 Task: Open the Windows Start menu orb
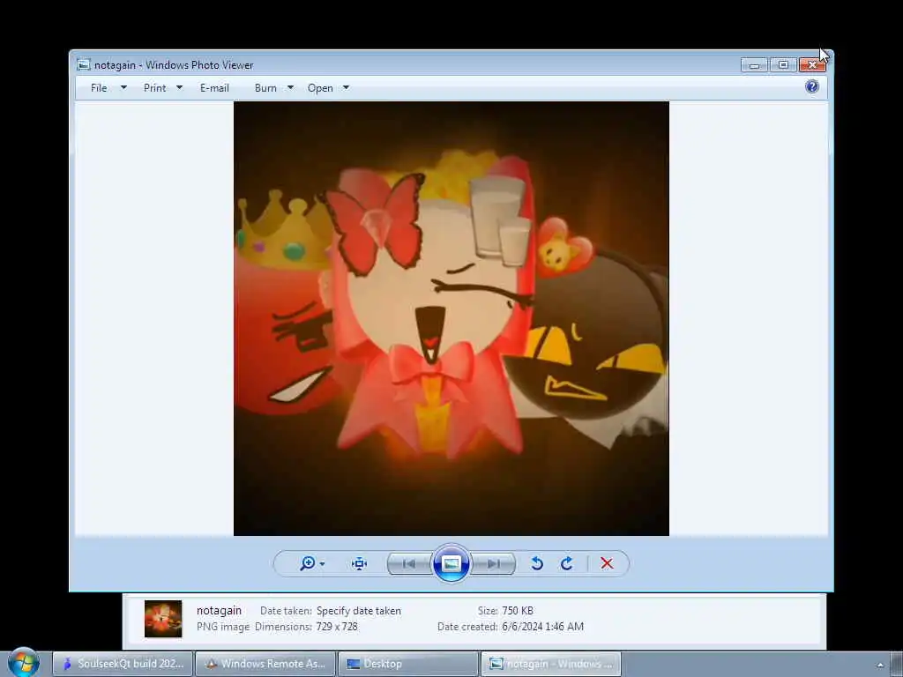click(24, 663)
